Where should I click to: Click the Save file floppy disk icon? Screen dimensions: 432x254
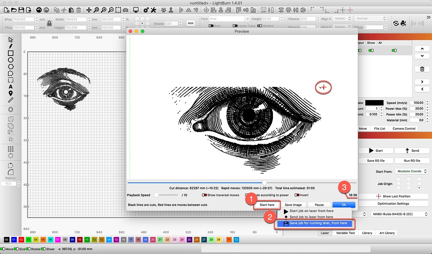(21, 10)
